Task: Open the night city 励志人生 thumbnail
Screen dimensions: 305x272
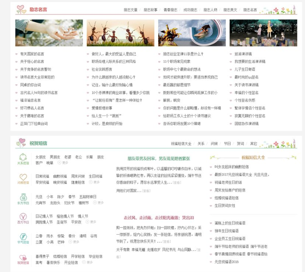Action: click(263, 33)
